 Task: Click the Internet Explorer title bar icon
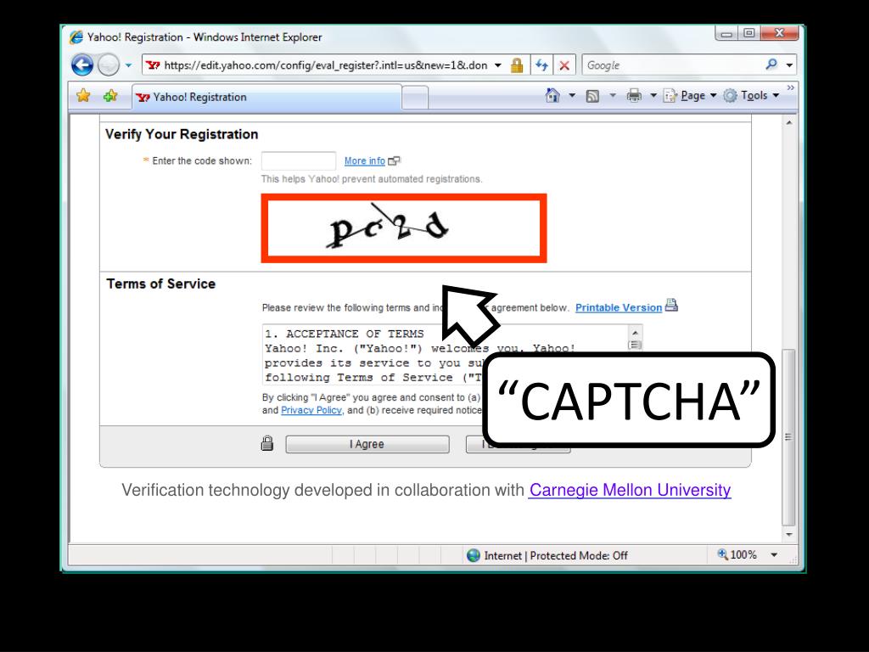coord(76,37)
